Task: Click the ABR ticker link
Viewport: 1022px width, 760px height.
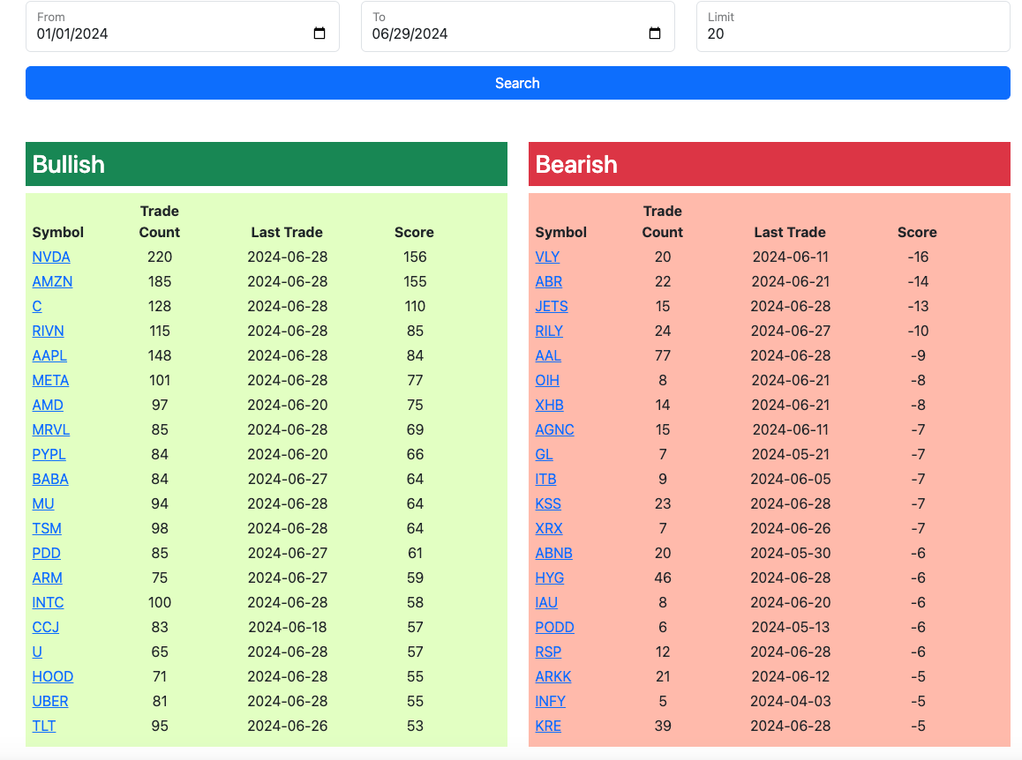Action: click(x=549, y=281)
